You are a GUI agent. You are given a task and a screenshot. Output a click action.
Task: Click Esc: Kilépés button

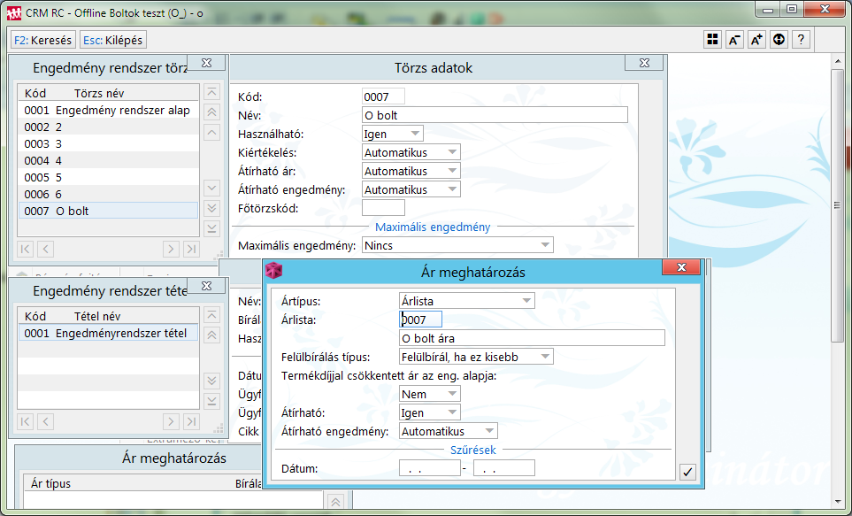(x=113, y=40)
